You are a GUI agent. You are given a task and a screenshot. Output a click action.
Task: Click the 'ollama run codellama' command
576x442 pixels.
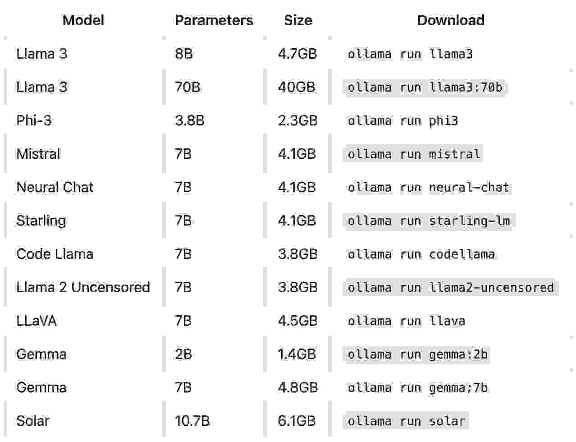click(x=421, y=254)
